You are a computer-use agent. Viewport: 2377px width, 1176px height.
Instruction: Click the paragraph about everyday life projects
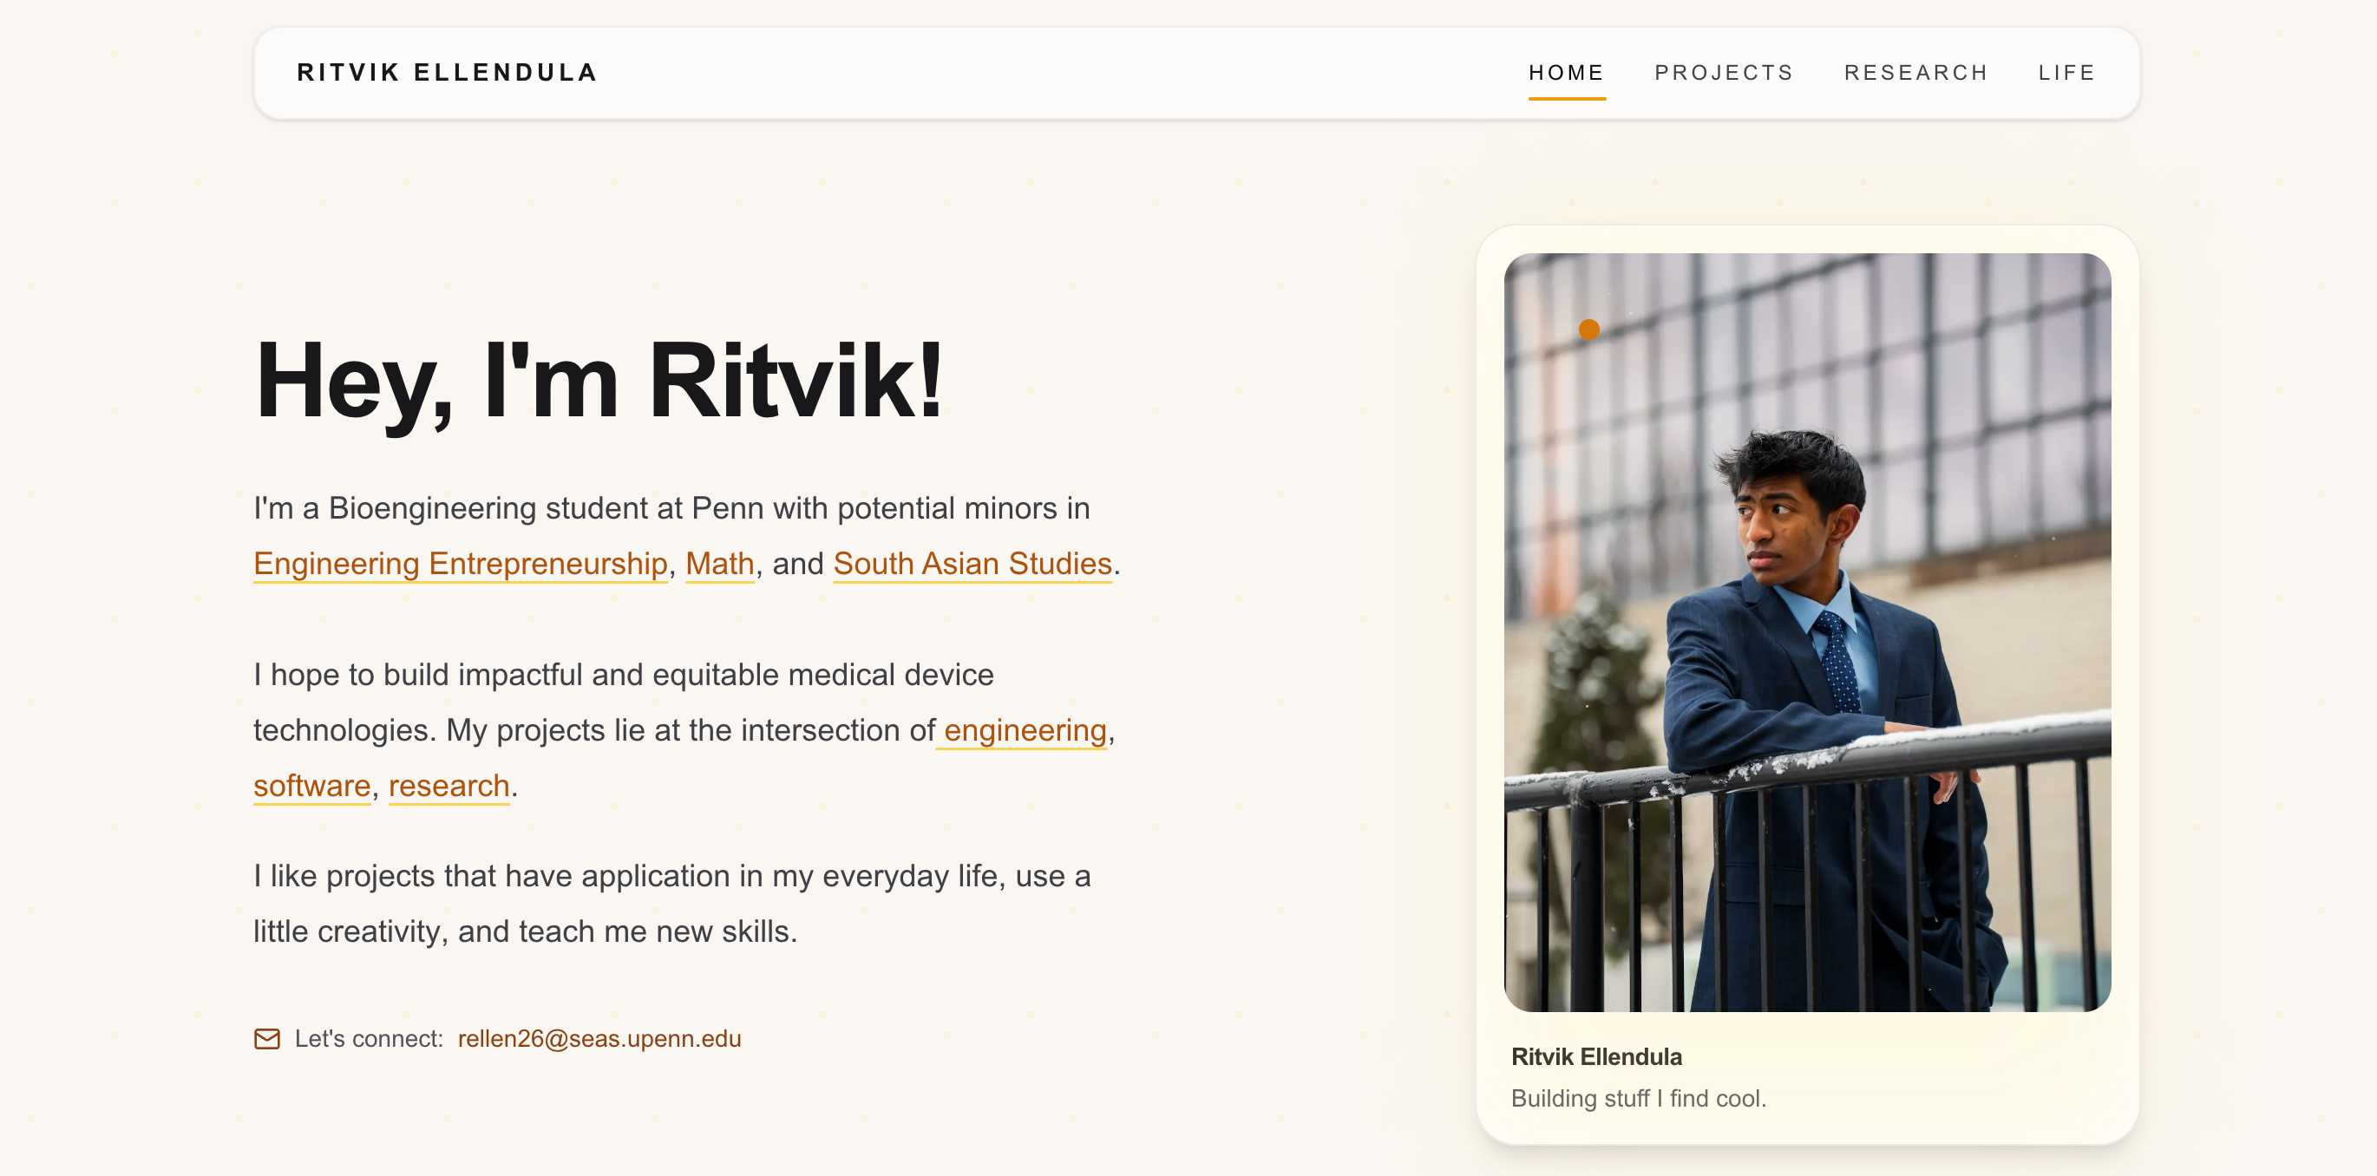(672, 904)
